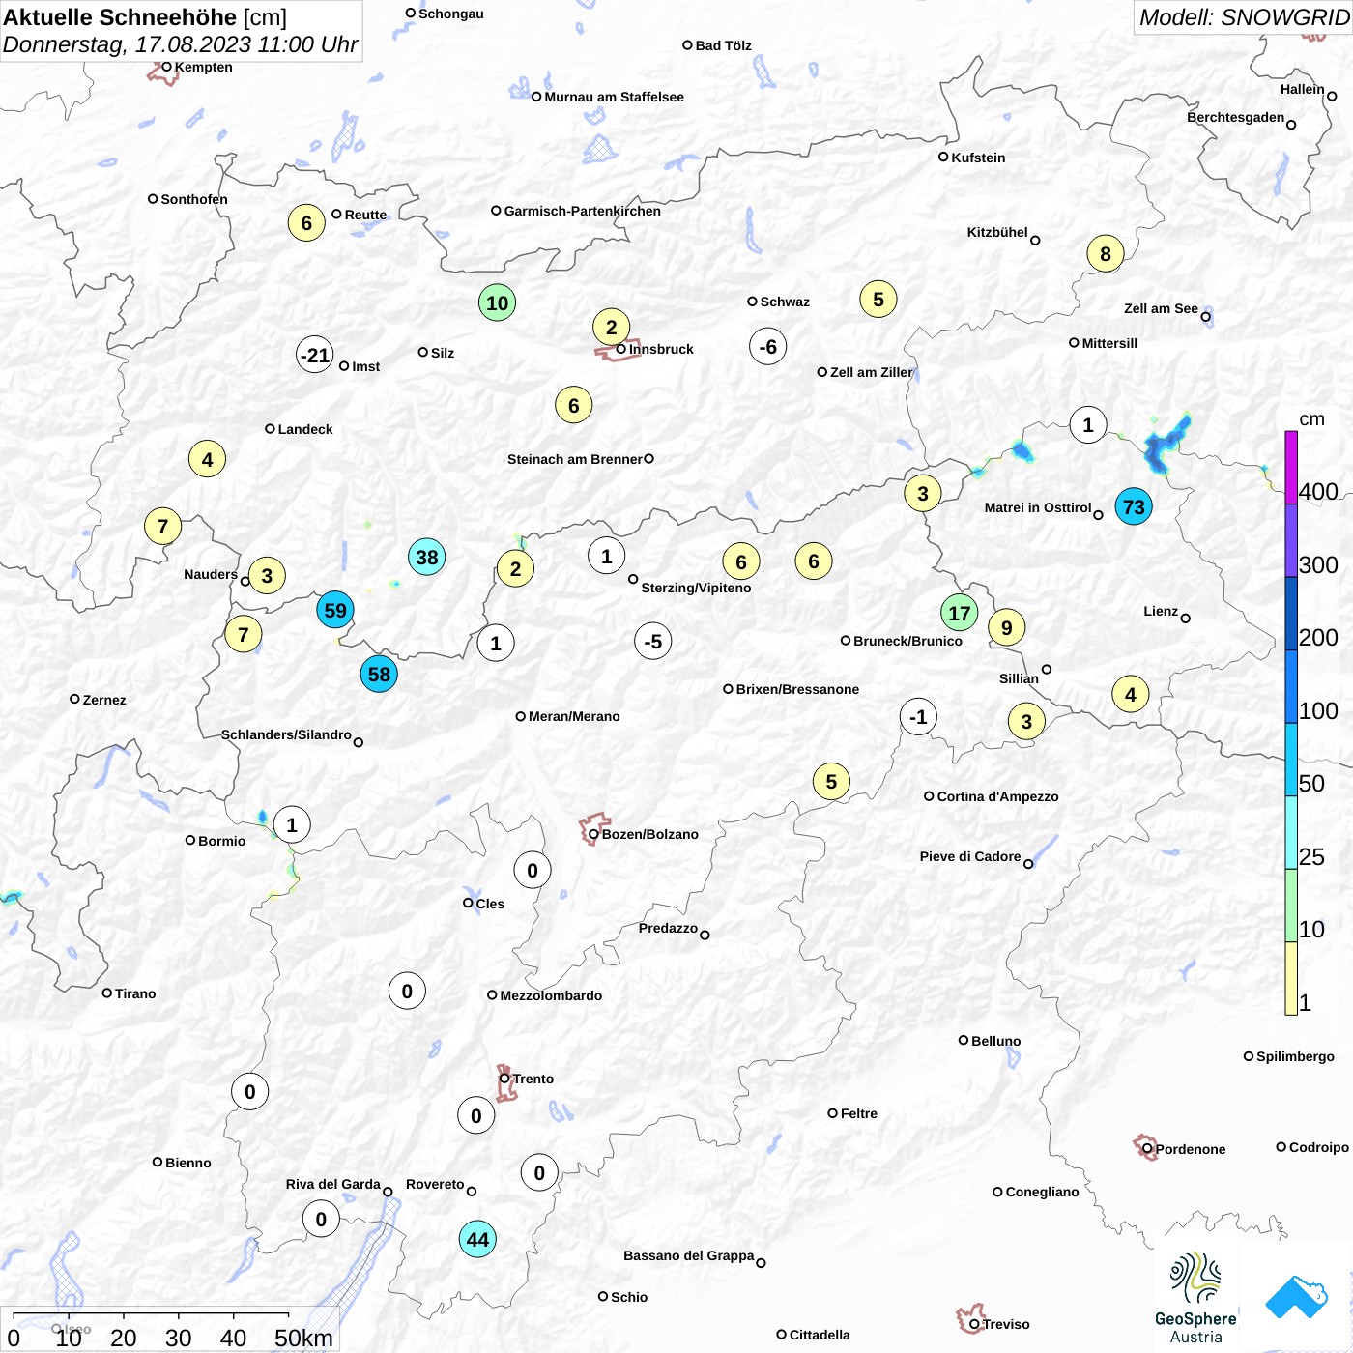The height and width of the screenshot is (1353, 1353).
Task: Click the GeoSphere Austria logo
Action: (1195, 1298)
